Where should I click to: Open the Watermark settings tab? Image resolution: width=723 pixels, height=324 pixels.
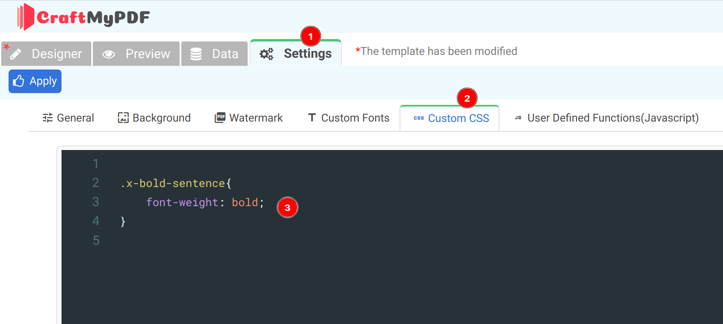point(255,118)
